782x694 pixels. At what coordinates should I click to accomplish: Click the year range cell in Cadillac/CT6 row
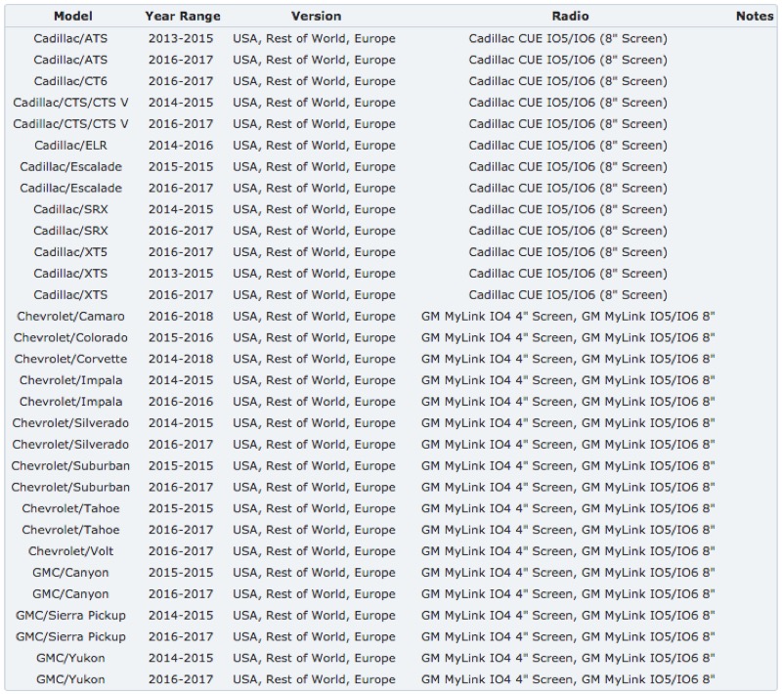pos(181,81)
